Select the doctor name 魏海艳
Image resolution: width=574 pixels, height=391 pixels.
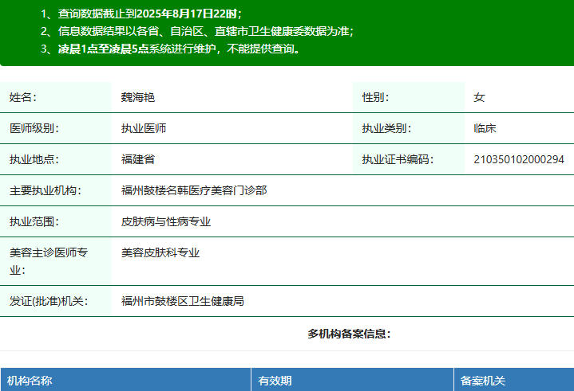(x=138, y=97)
